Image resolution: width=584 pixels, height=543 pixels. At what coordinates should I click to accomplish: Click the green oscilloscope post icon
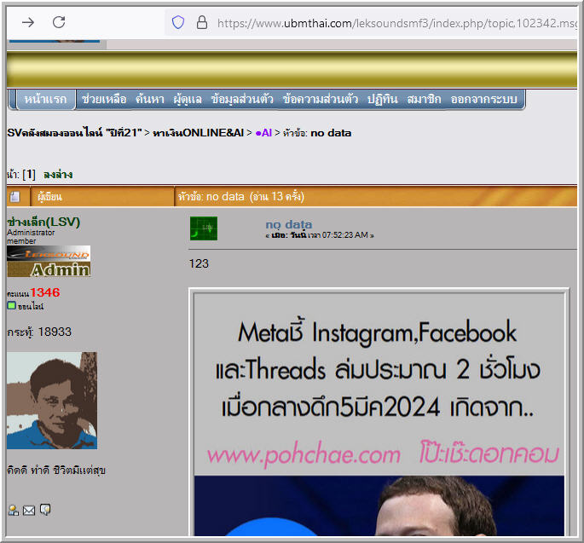204,228
